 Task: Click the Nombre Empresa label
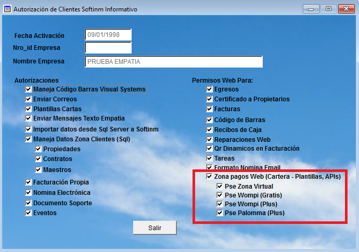point(39,61)
